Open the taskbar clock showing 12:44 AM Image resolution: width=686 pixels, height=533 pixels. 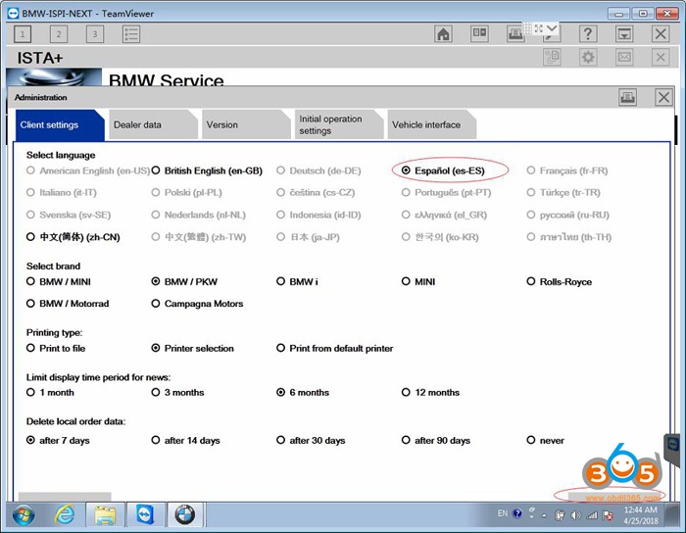[x=641, y=515]
